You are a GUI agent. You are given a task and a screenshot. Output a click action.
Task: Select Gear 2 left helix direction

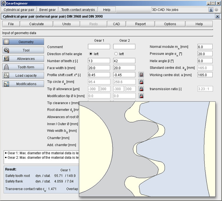(116, 54)
